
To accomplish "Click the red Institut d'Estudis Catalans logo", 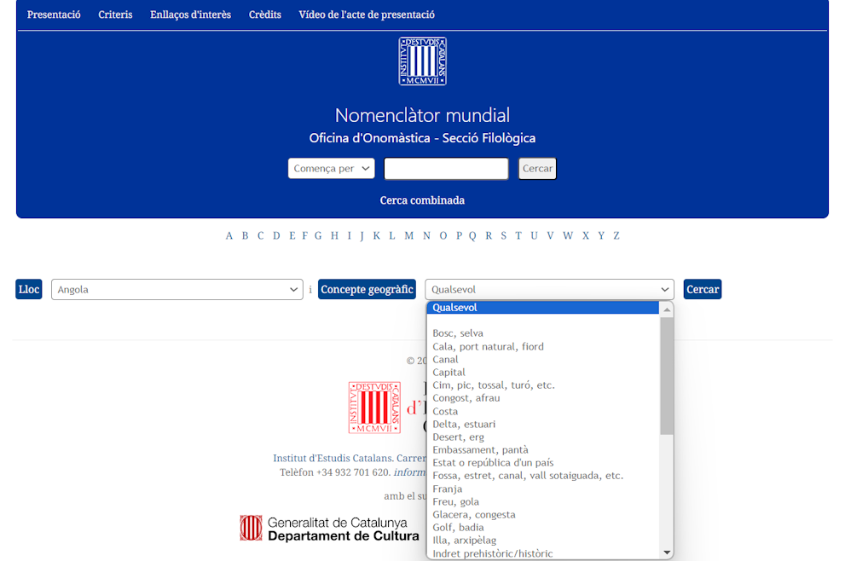I will (x=374, y=408).
